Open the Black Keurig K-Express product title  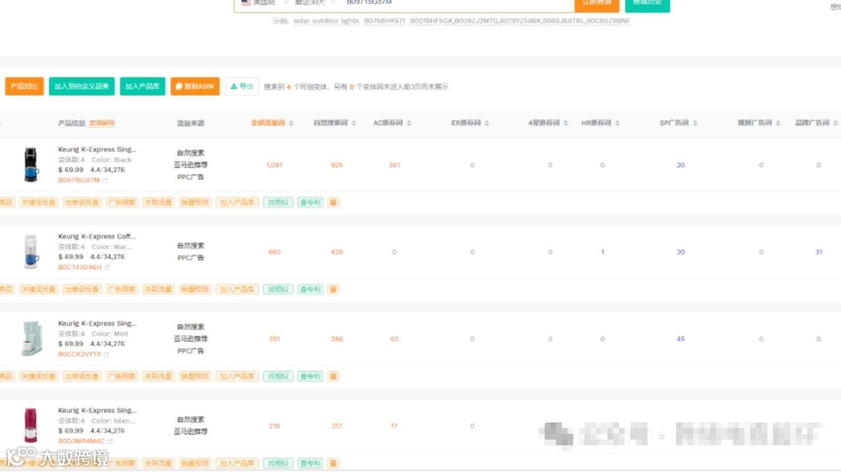(97, 149)
